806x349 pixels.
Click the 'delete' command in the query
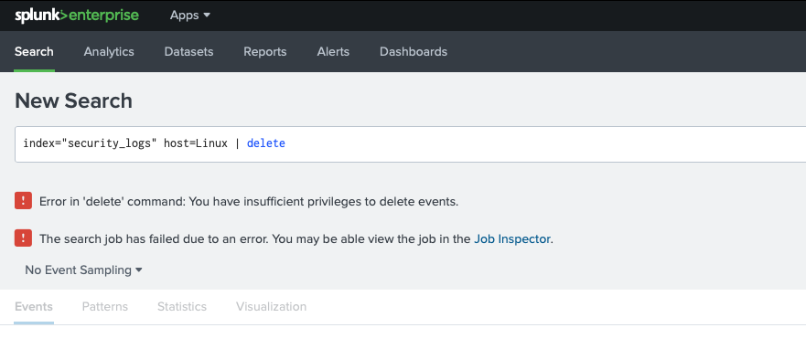click(265, 143)
